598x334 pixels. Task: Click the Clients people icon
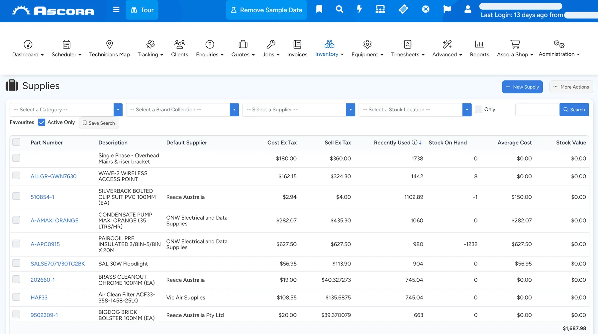click(x=179, y=44)
